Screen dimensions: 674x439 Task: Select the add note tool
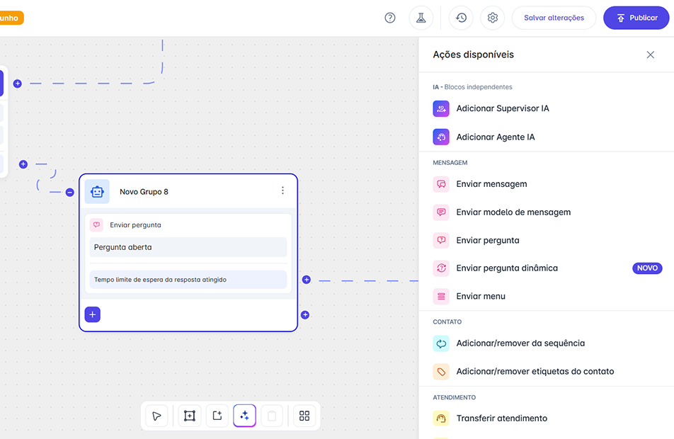pyautogui.click(x=217, y=416)
